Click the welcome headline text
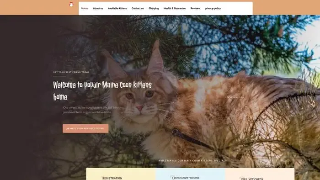 pos(102,91)
